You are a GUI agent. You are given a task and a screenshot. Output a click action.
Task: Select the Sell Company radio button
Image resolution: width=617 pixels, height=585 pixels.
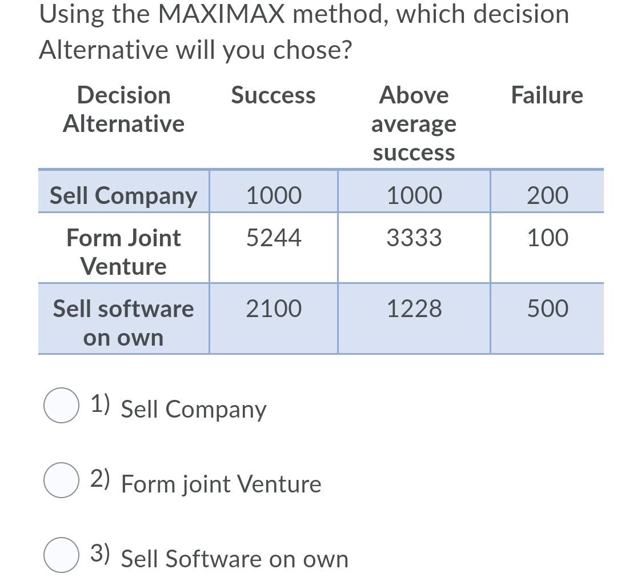[x=61, y=407]
